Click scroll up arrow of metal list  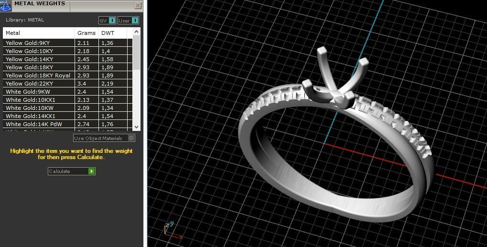136,32
